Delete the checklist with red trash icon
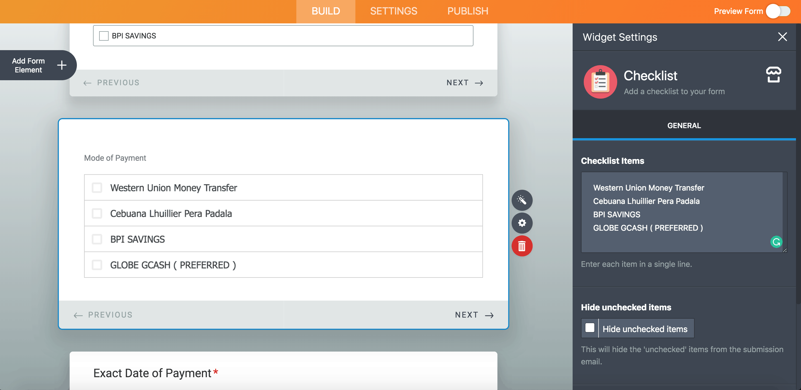 click(x=522, y=246)
